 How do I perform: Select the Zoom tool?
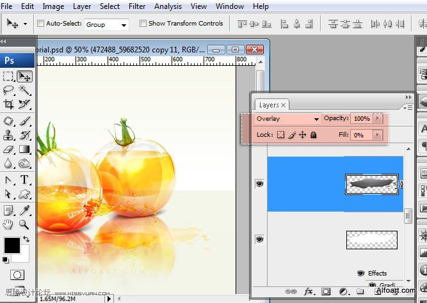(24, 224)
